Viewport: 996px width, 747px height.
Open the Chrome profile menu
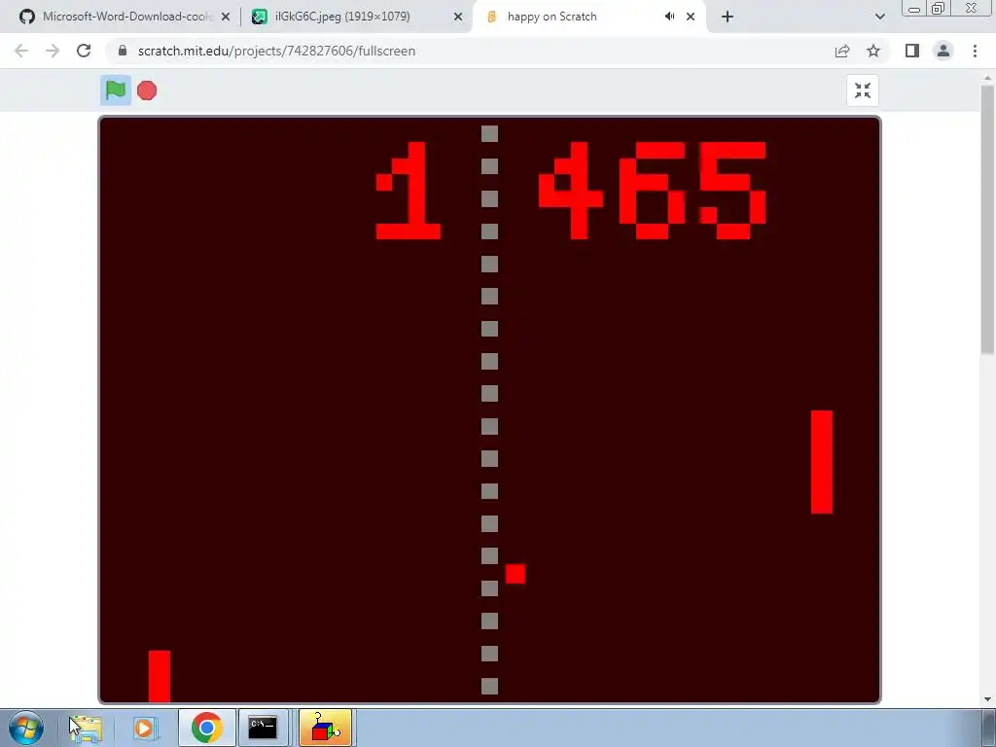(943, 51)
